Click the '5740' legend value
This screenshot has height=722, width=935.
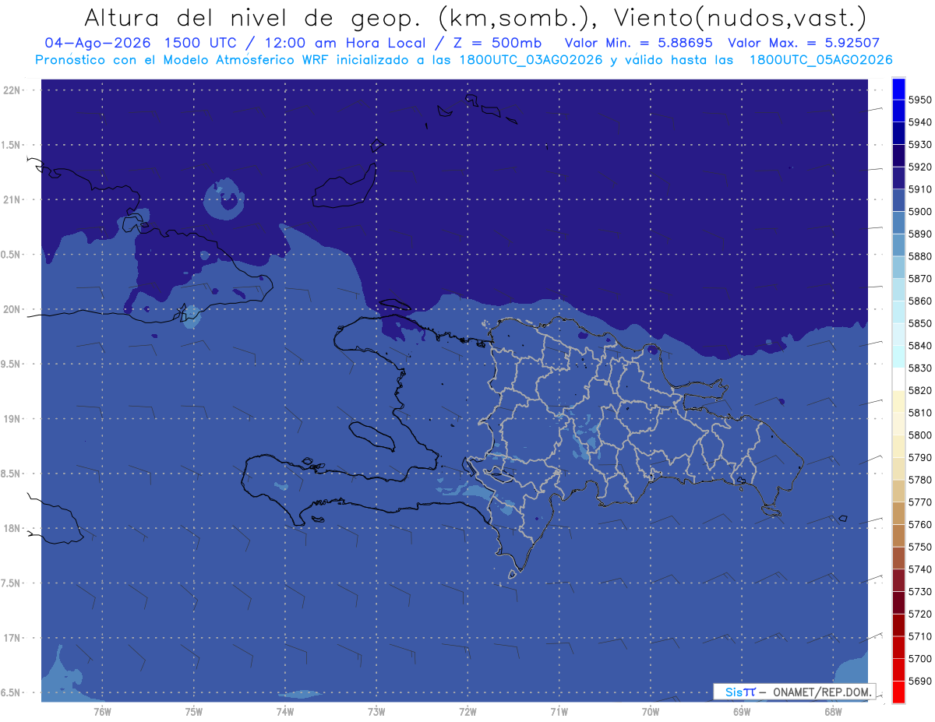point(920,569)
